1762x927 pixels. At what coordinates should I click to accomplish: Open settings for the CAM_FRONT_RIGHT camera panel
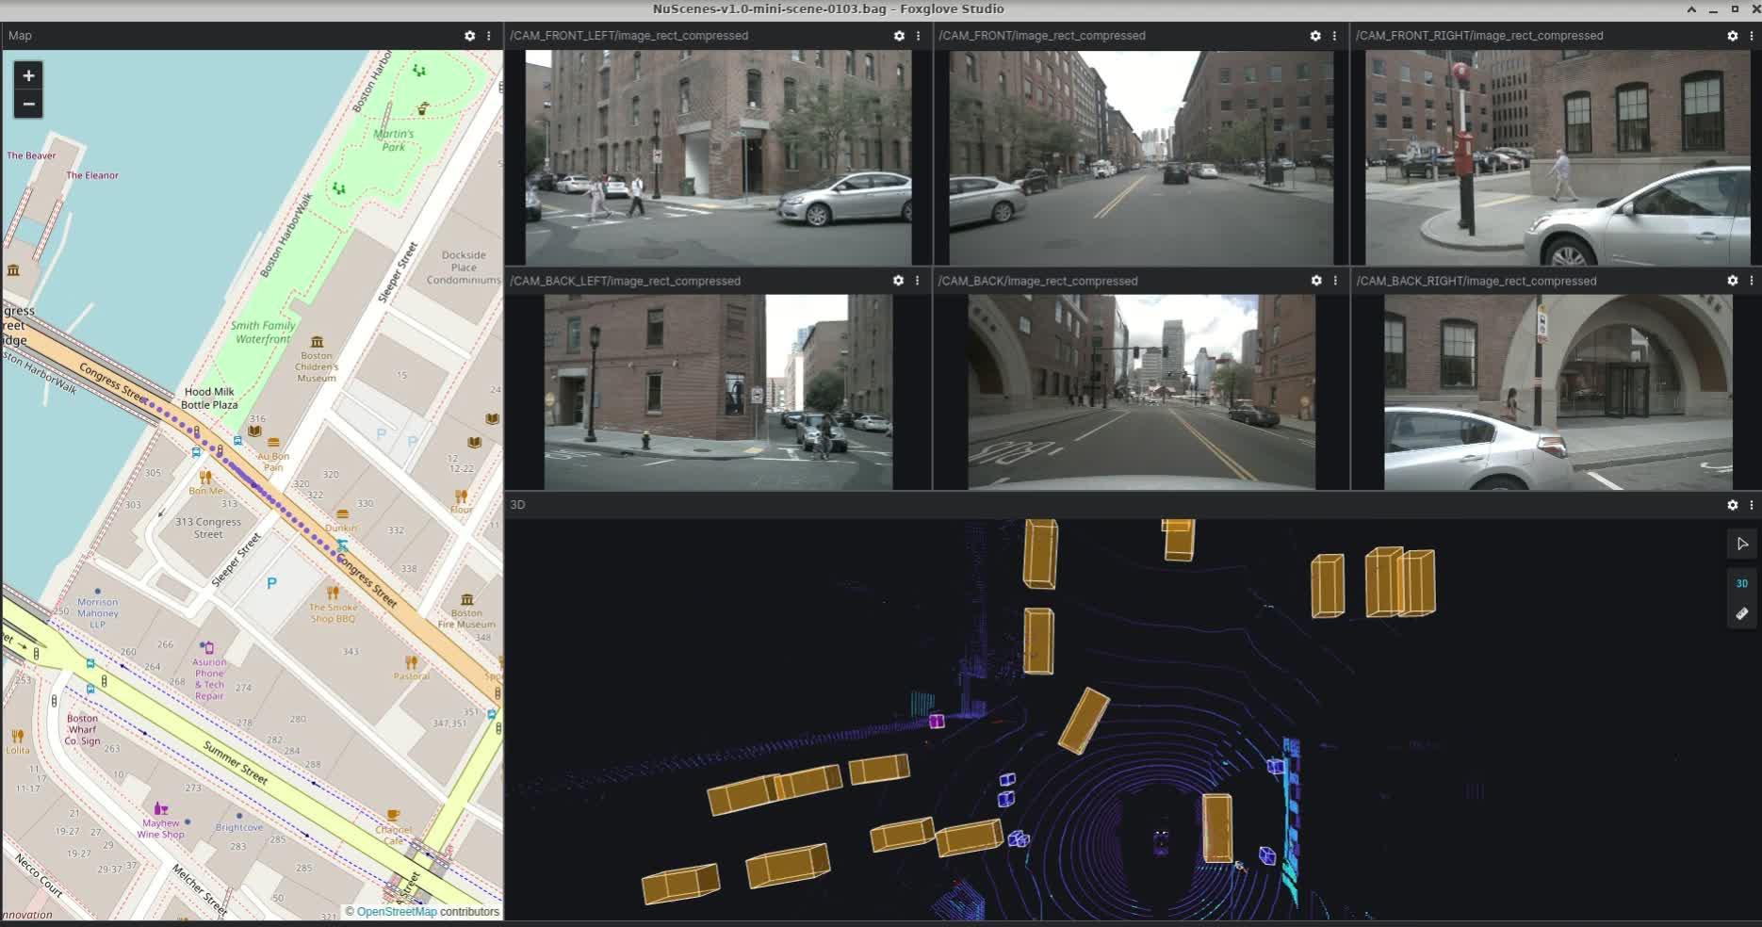pyautogui.click(x=1733, y=36)
